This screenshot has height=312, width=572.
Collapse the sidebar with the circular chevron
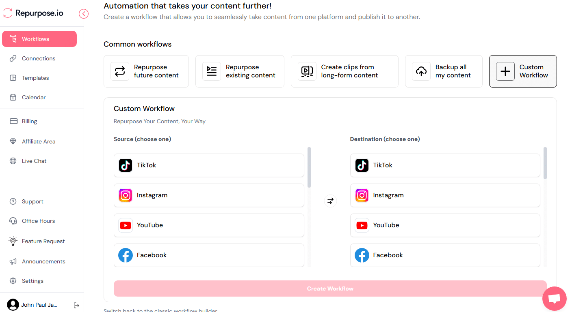coord(84,13)
